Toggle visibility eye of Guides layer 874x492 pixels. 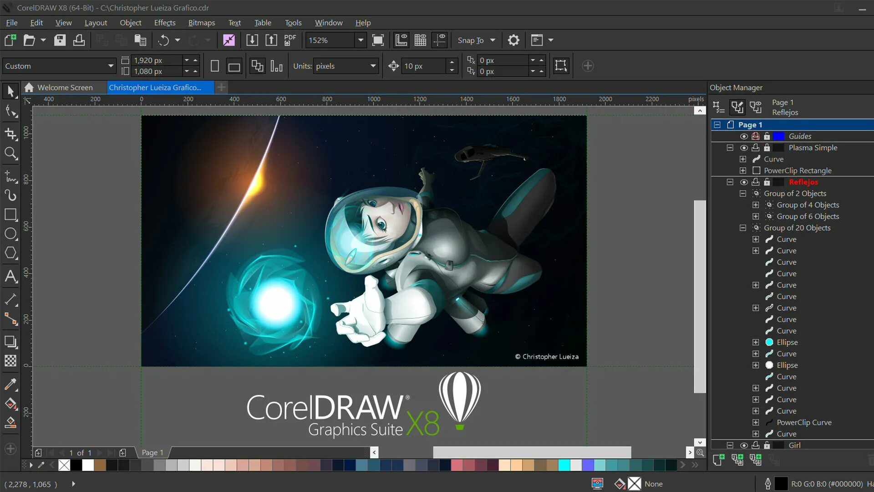click(x=744, y=136)
